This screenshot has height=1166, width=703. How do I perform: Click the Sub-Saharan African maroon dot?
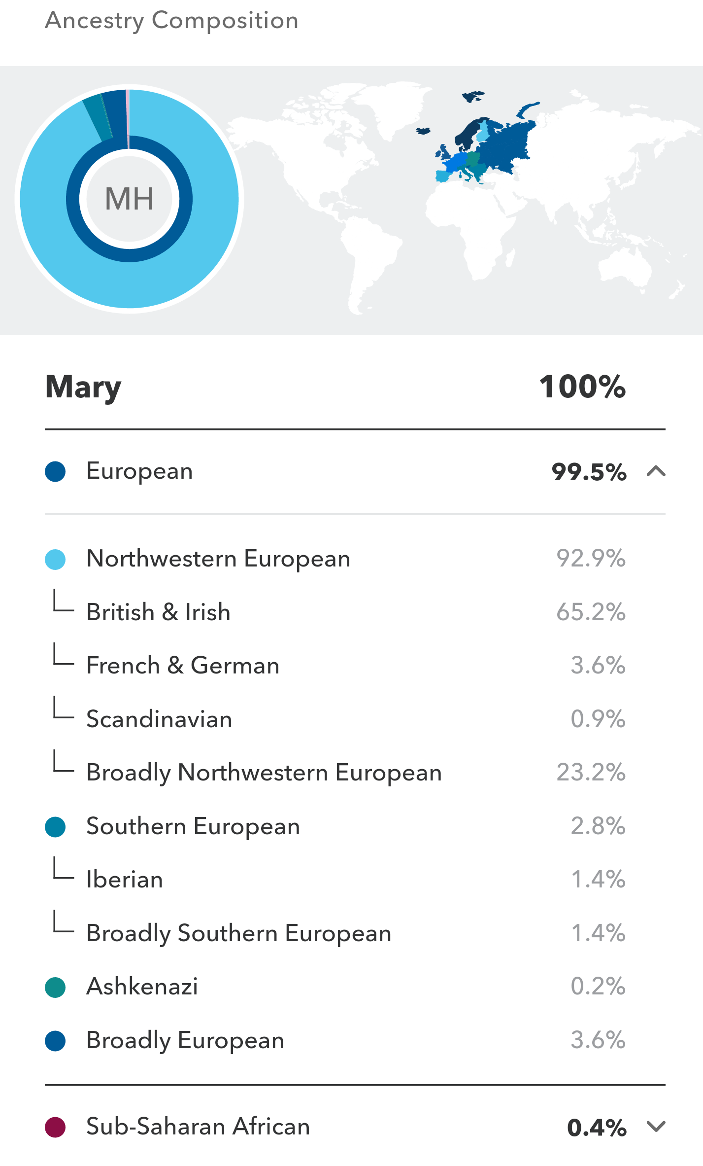tap(55, 1127)
